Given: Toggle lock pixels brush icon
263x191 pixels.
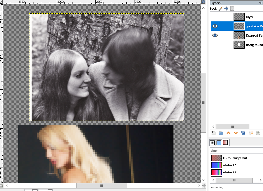Looking at the screenshot, I should [x=221, y=9].
